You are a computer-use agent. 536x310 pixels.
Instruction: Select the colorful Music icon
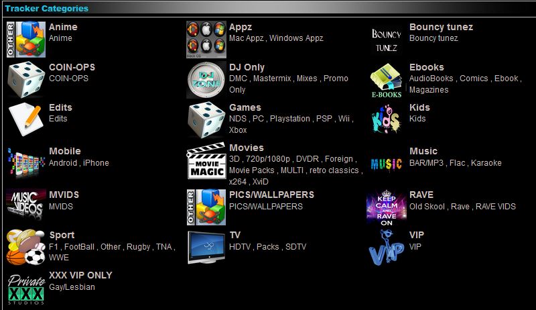point(387,164)
